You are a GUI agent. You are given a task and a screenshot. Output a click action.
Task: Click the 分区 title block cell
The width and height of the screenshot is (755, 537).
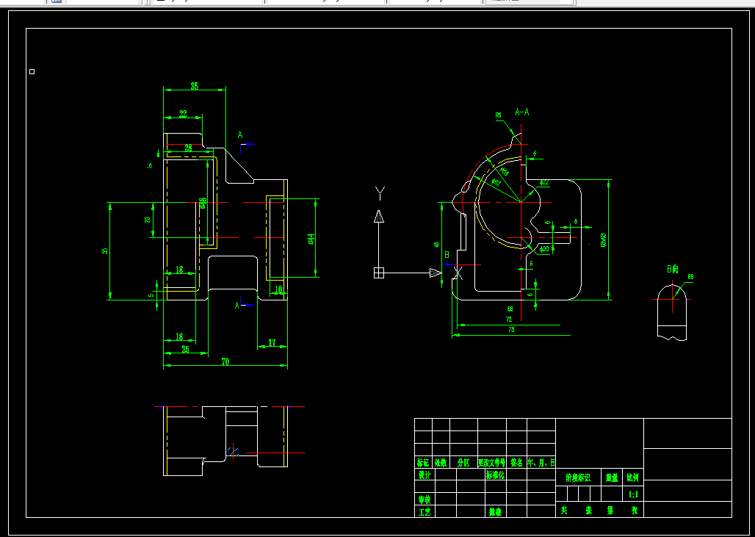463,463
